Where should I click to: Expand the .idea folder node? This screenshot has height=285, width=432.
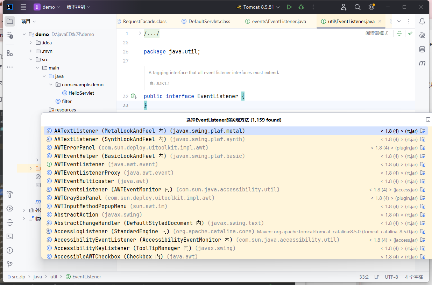pyautogui.click(x=31, y=43)
